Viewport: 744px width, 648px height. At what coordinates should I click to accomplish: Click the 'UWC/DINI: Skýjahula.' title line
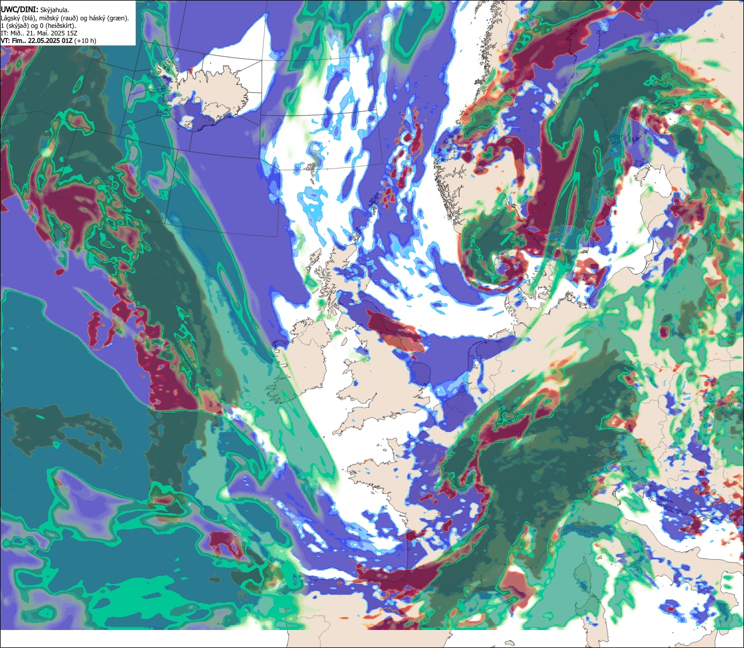point(35,9)
